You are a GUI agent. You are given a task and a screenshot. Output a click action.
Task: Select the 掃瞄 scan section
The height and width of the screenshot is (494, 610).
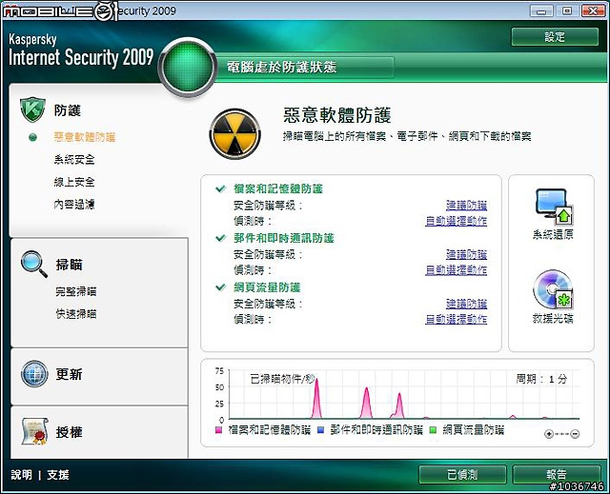point(69,265)
